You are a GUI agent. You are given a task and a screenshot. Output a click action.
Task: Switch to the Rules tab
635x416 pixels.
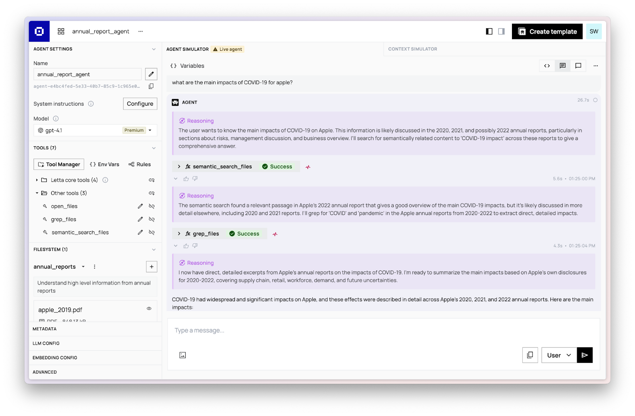pos(140,164)
